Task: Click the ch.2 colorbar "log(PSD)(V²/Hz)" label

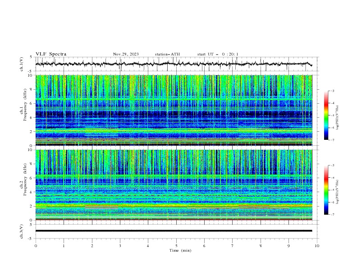Action: coord(337,192)
